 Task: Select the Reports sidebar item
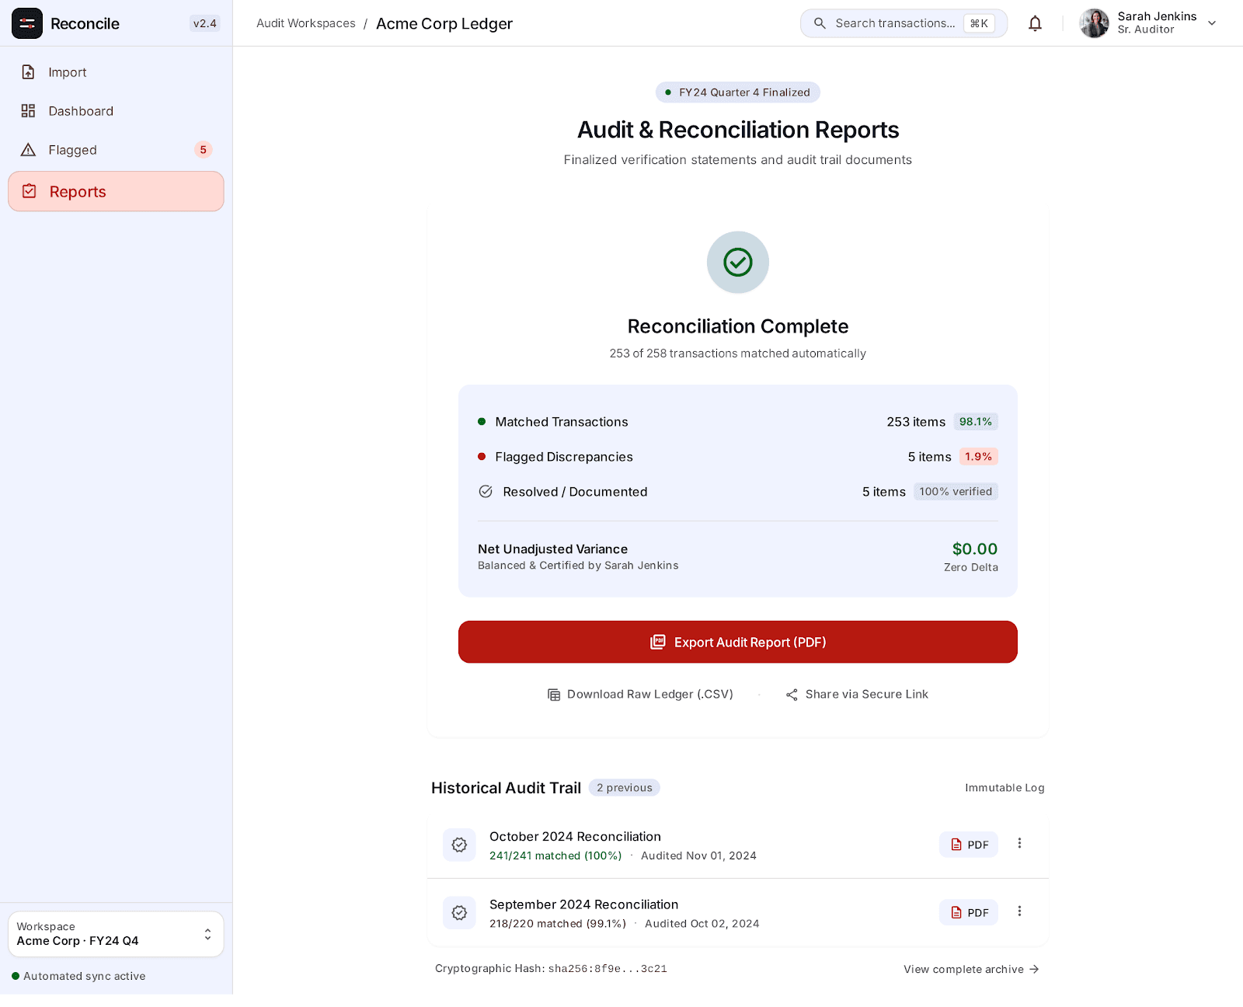point(116,191)
